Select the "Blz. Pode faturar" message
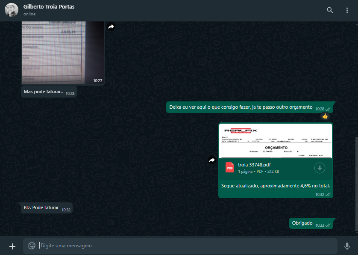 click(41, 208)
